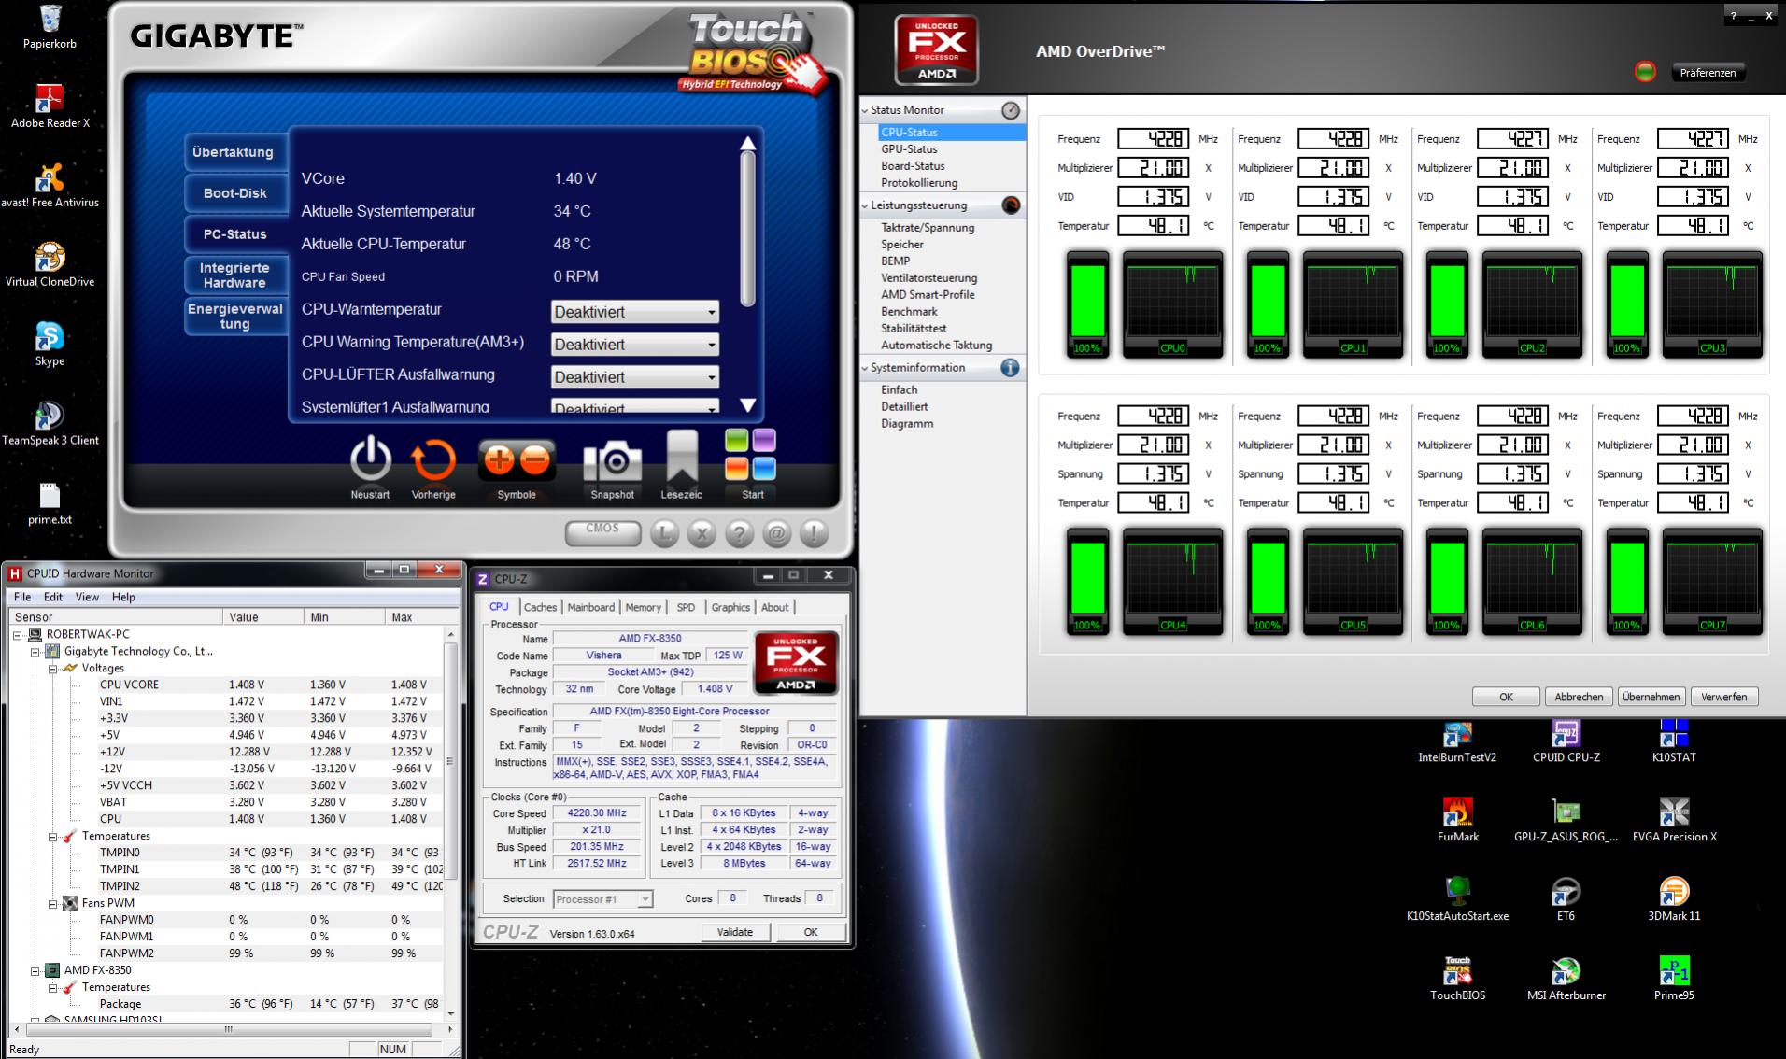Image resolution: width=1786 pixels, height=1059 pixels.
Task: Click the Symbole plus-minus icon
Action: (517, 459)
